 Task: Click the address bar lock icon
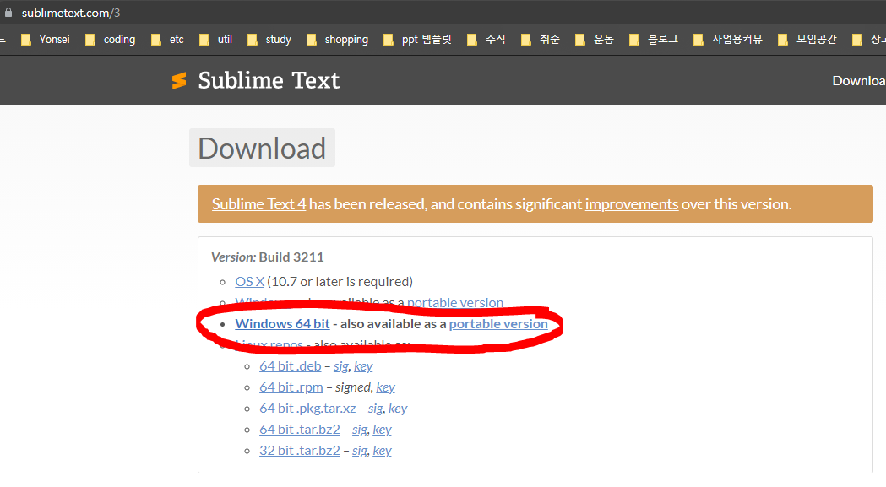pyautogui.click(x=8, y=13)
